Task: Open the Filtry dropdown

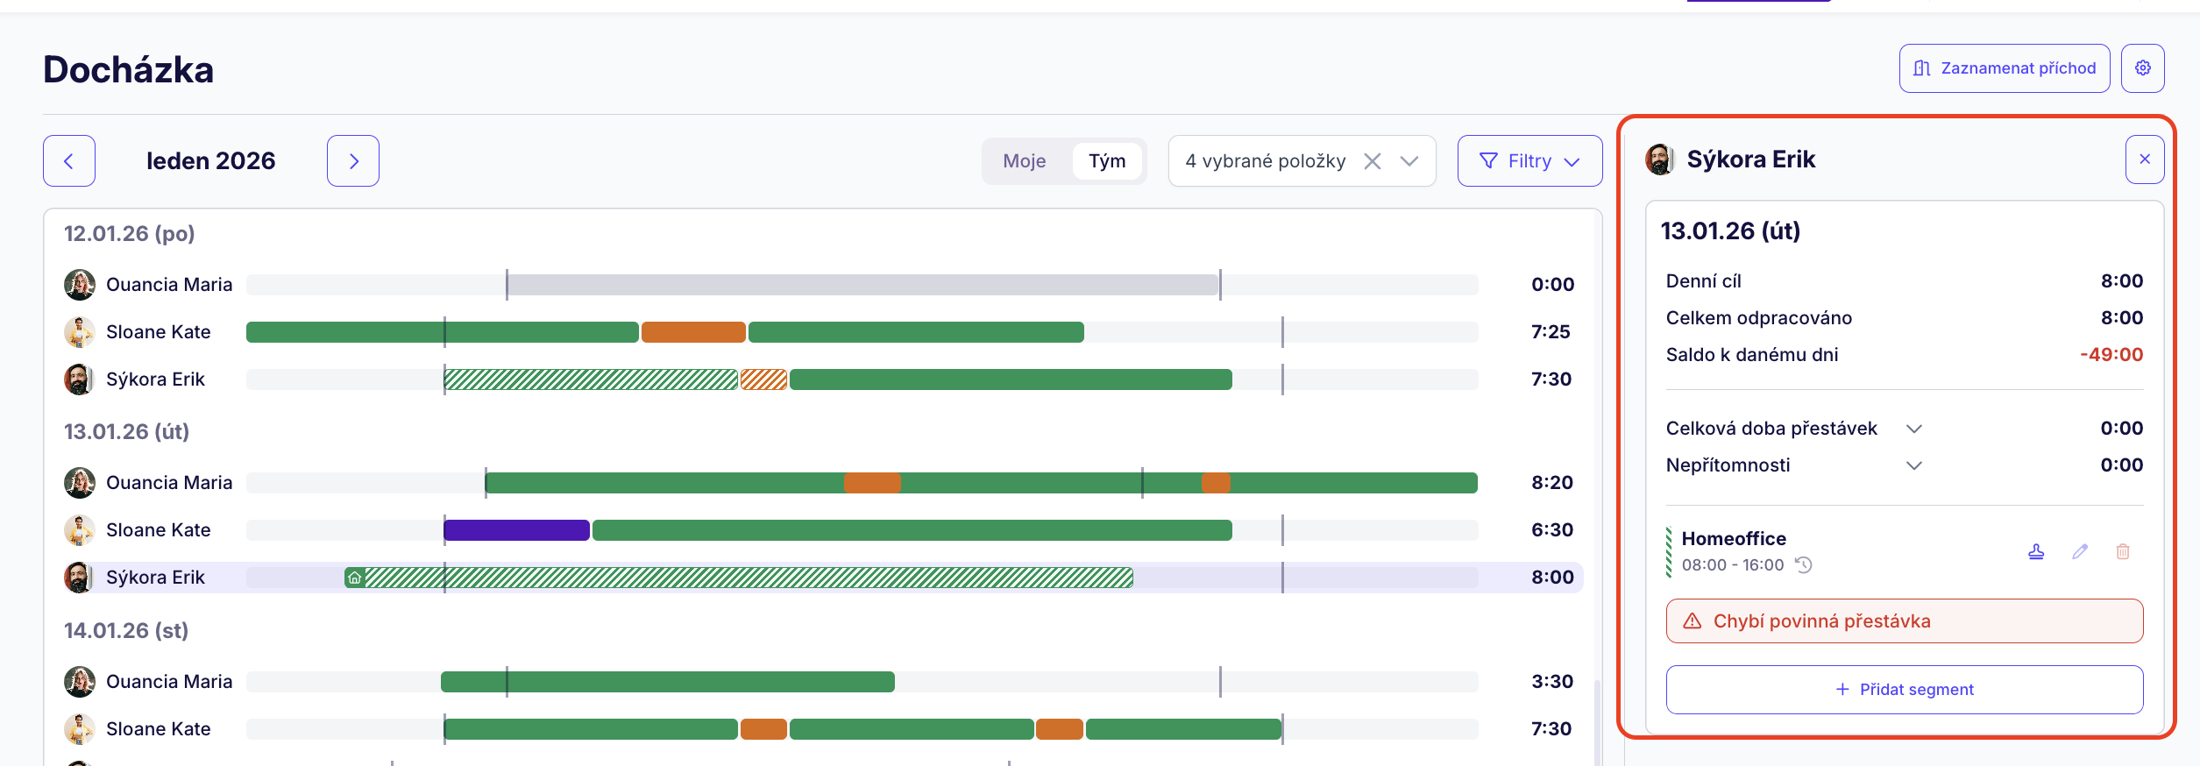Action: coord(1529,161)
